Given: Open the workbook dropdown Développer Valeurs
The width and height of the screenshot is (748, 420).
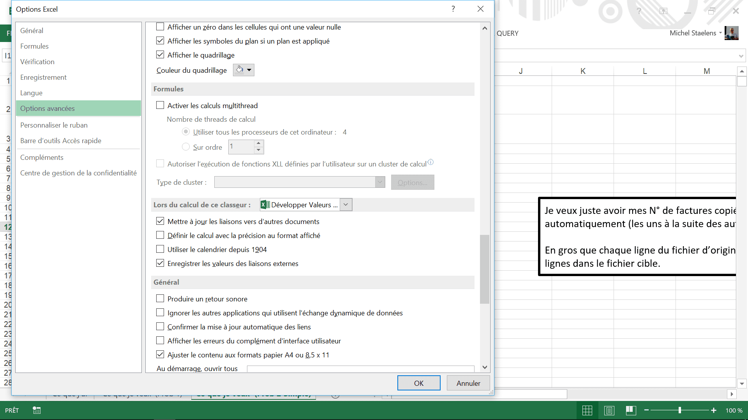Looking at the screenshot, I should [x=346, y=205].
